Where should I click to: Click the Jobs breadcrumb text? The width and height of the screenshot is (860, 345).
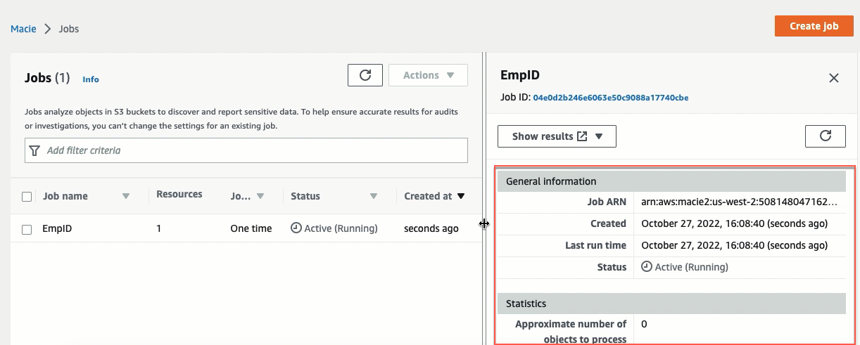click(69, 29)
